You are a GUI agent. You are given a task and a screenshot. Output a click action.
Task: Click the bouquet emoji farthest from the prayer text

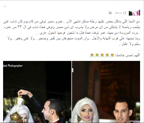tap(91, 55)
